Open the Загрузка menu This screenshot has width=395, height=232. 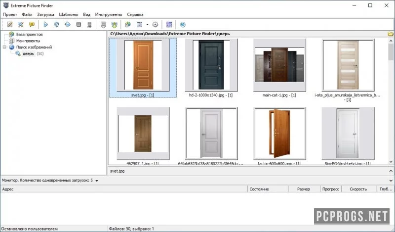click(45, 14)
